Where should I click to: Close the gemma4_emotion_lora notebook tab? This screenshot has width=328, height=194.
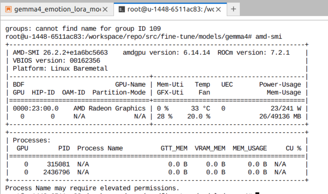click(105, 10)
